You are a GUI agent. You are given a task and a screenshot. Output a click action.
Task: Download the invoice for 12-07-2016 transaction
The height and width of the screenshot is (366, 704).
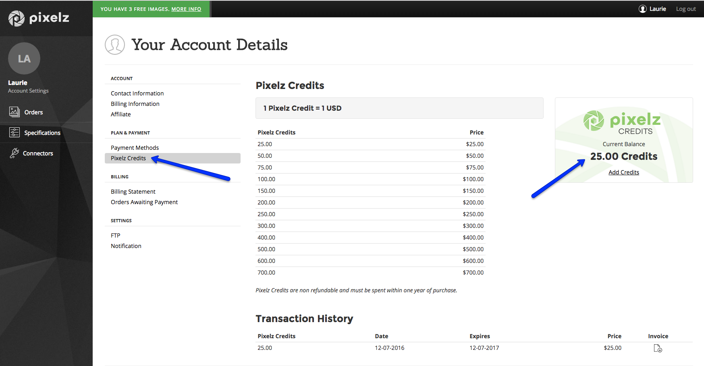[x=658, y=348]
